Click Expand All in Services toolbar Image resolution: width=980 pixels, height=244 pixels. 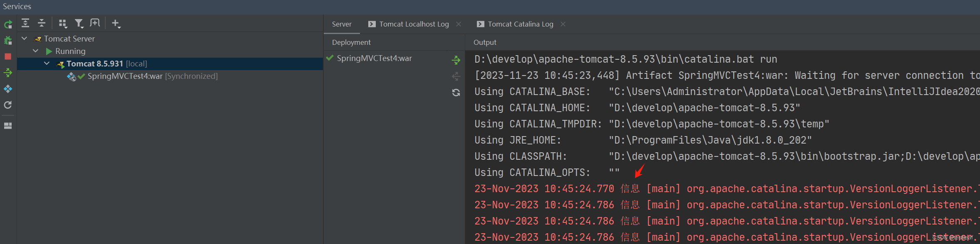click(x=25, y=23)
